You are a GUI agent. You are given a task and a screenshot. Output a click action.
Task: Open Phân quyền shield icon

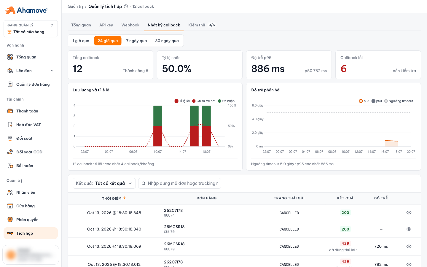point(10,220)
